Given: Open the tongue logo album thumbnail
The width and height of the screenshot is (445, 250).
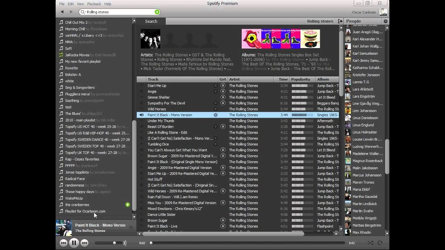Looking at the screenshot, I should click(251, 39).
